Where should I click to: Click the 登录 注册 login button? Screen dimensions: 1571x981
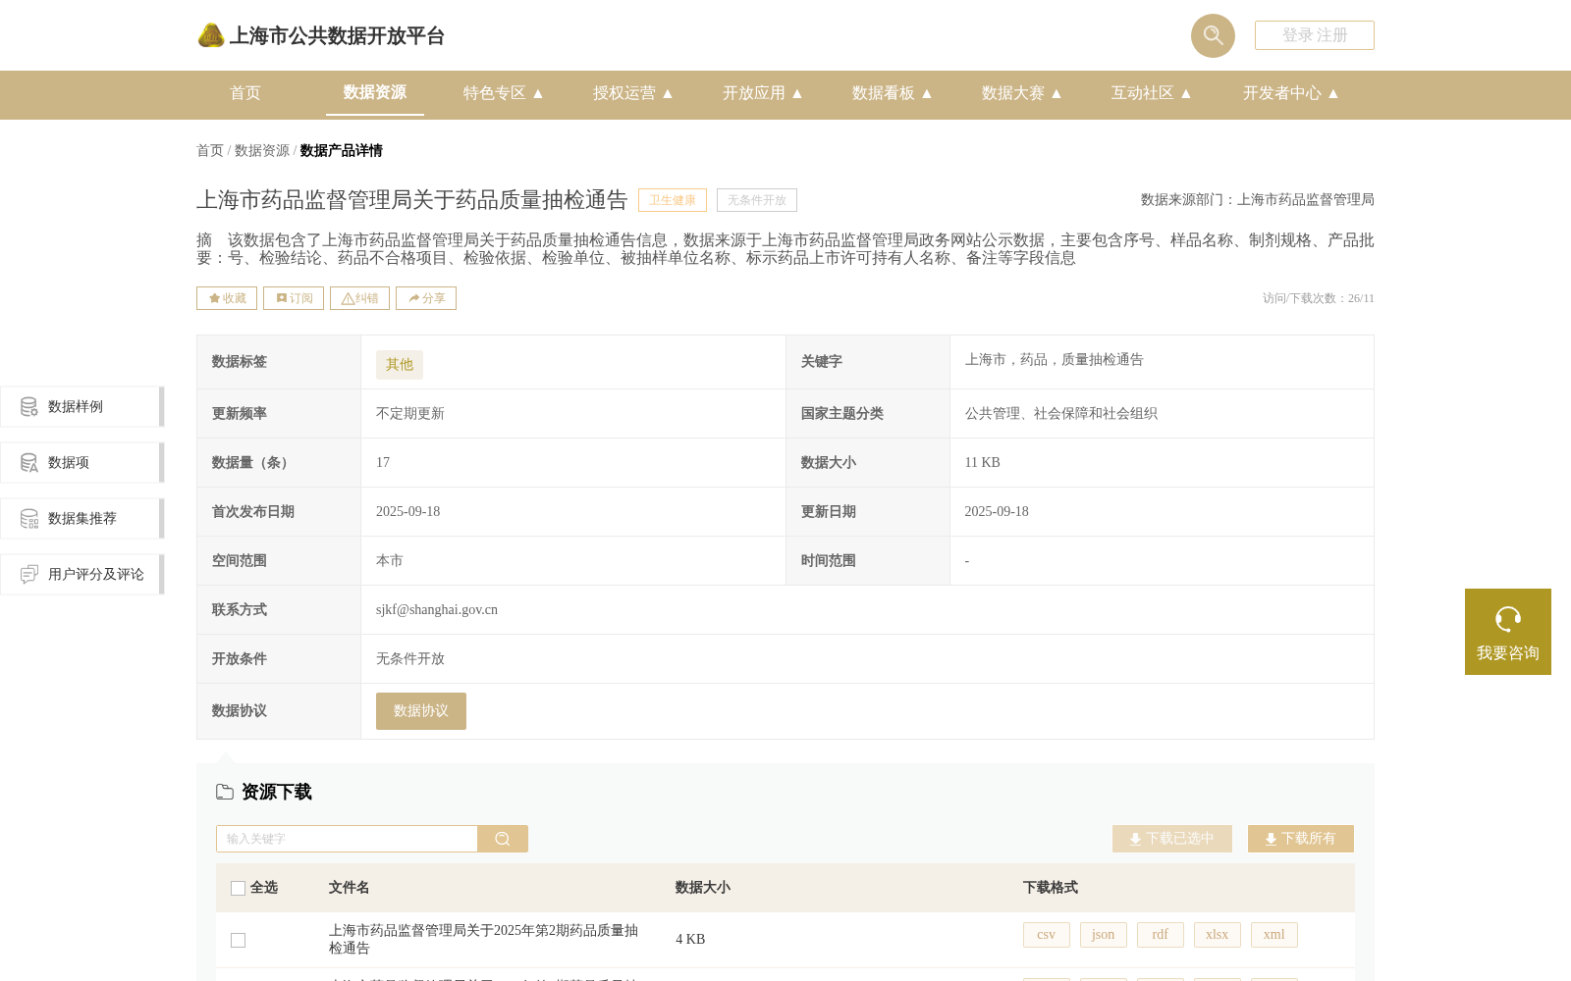point(1314,35)
